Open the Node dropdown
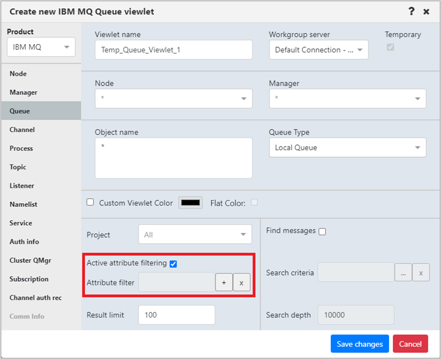Viewport: 441px width, 359px height. coord(174,99)
